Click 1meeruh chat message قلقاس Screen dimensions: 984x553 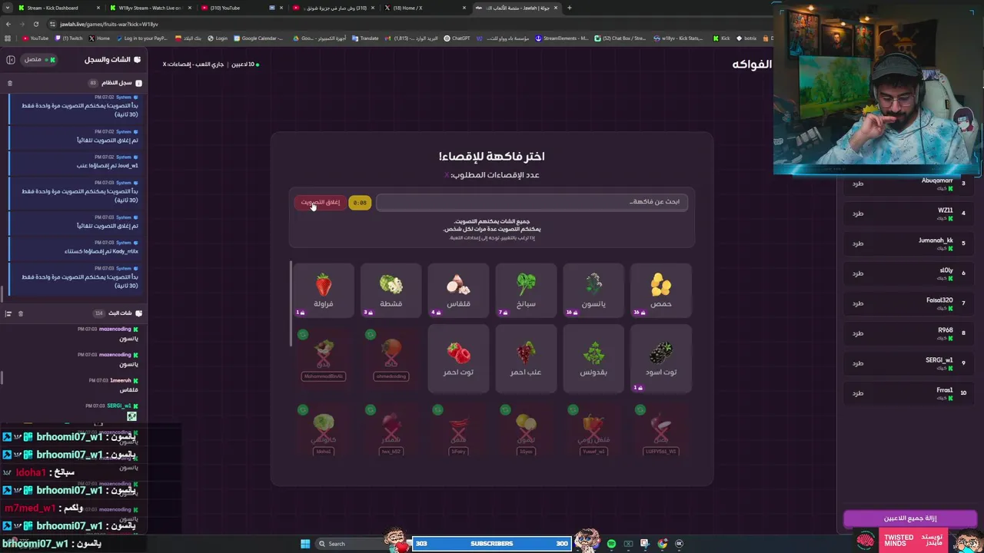click(128, 389)
